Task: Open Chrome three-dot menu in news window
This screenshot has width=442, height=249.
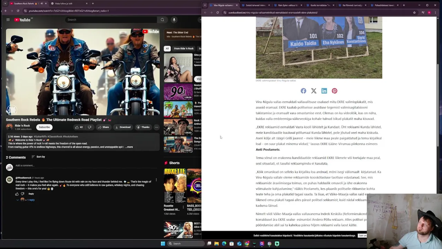Action: pyautogui.click(x=435, y=12)
